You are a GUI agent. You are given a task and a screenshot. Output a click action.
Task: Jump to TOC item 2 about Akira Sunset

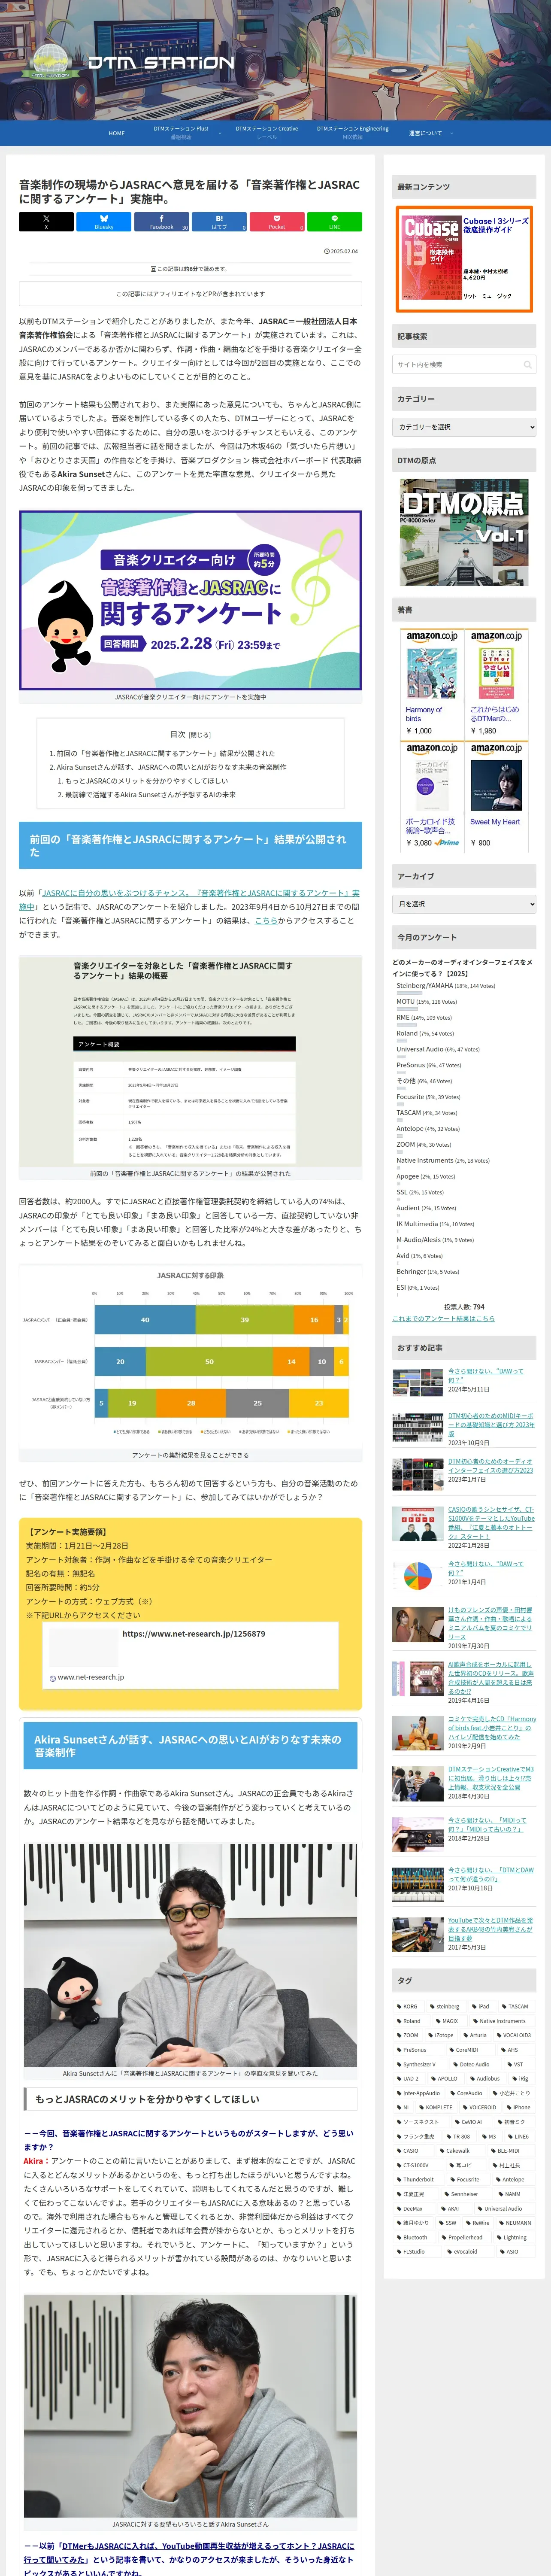pyautogui.click(x=171, y=767)
